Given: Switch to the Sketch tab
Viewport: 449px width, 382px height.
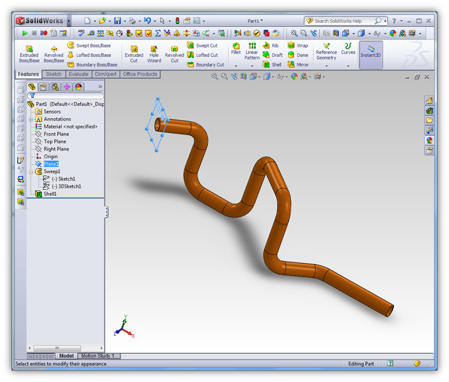Looking at the screenshot, I should [x=54, y=74].
